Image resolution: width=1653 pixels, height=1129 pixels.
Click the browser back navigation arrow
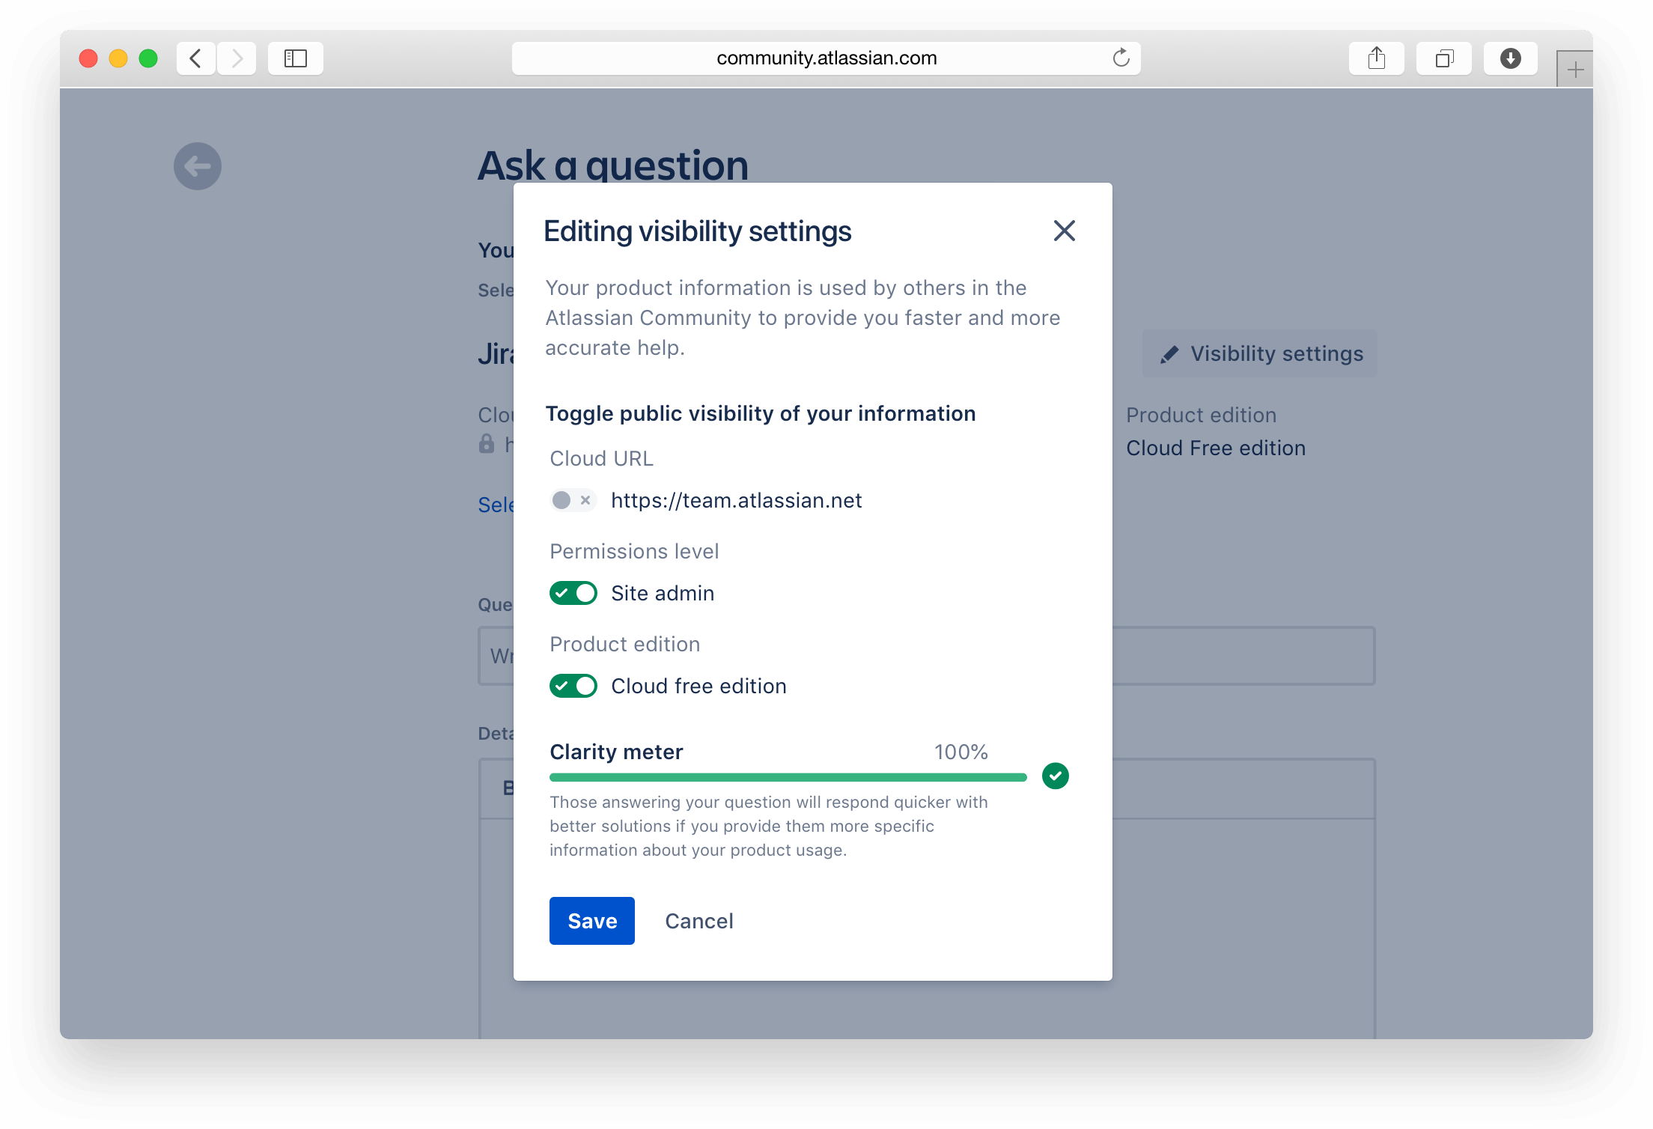[x=196, y=58]
